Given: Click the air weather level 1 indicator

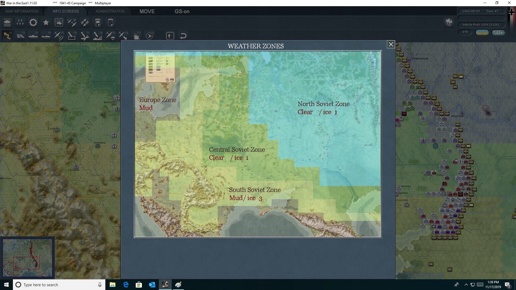Looking at the screenshot, I should point(498,32).
